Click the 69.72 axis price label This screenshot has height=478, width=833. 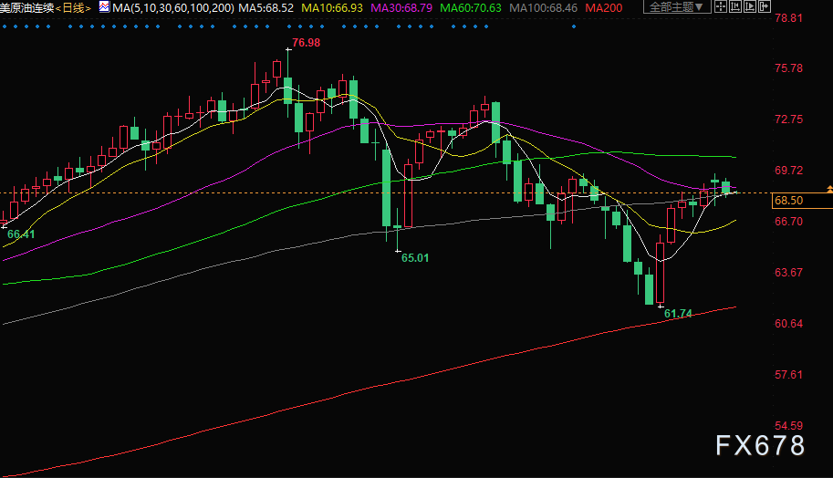789,171
